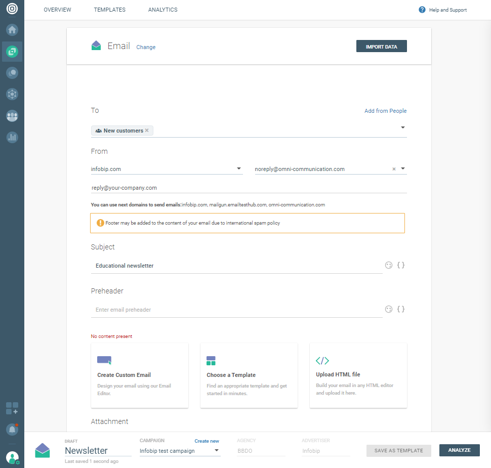Select the Choose a Template card
Screen dimensions: 491x468
(x=249, y=375)
